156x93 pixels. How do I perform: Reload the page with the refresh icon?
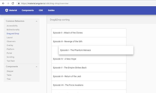(x=13, y=3)
